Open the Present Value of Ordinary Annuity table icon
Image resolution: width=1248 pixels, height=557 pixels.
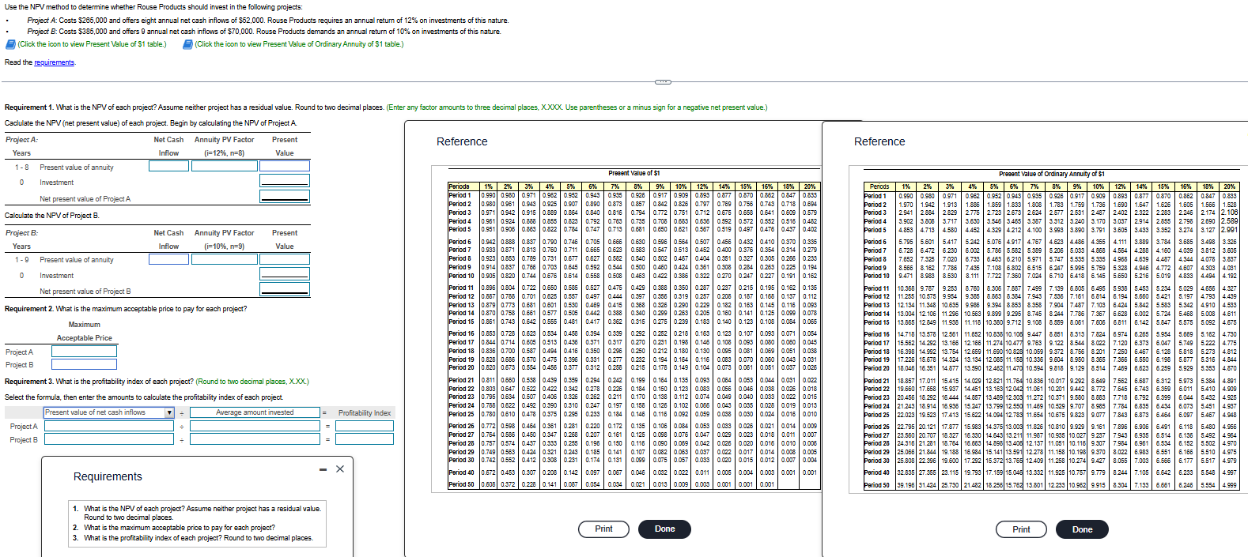(187, 44)
